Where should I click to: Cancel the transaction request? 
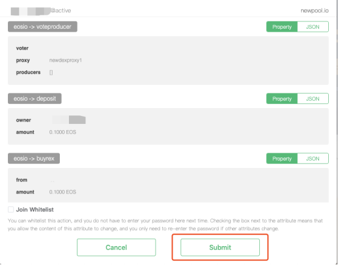pos(117,247)
